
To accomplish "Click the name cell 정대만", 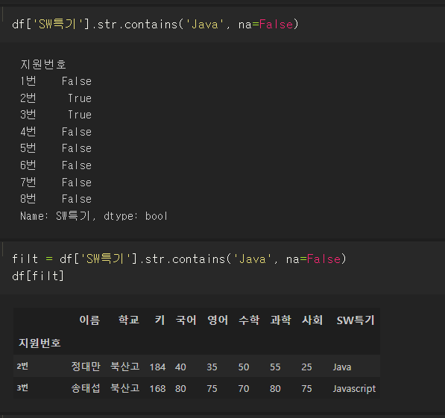I will (x=86, y=367).
